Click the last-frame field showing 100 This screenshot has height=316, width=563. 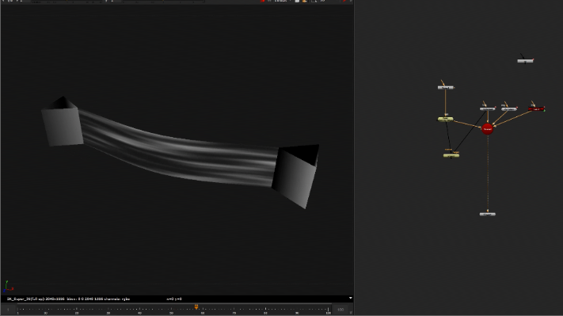coord(340,309)
